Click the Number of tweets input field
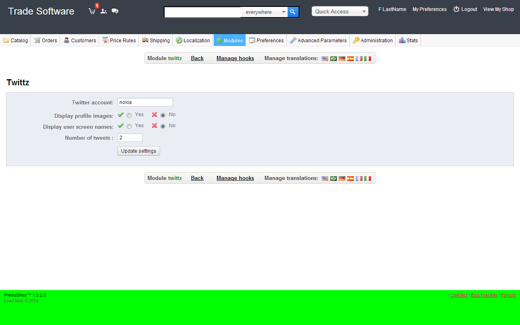The height and width of the screenshot is (325, 520). tap(130, 138)
